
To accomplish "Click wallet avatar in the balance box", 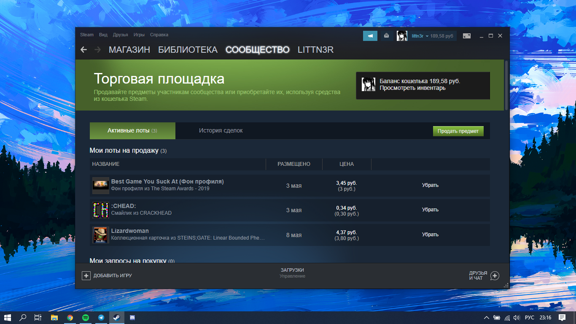I will 369,84.
